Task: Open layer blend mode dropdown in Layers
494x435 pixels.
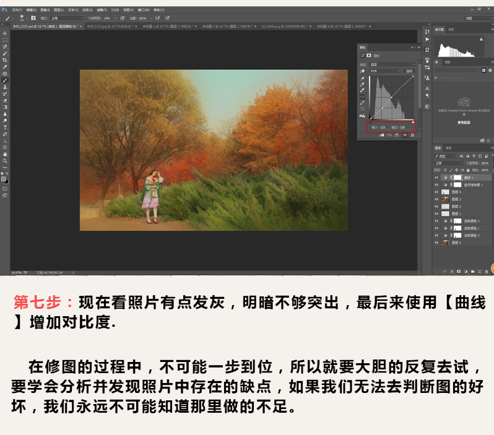Action: 449,163
